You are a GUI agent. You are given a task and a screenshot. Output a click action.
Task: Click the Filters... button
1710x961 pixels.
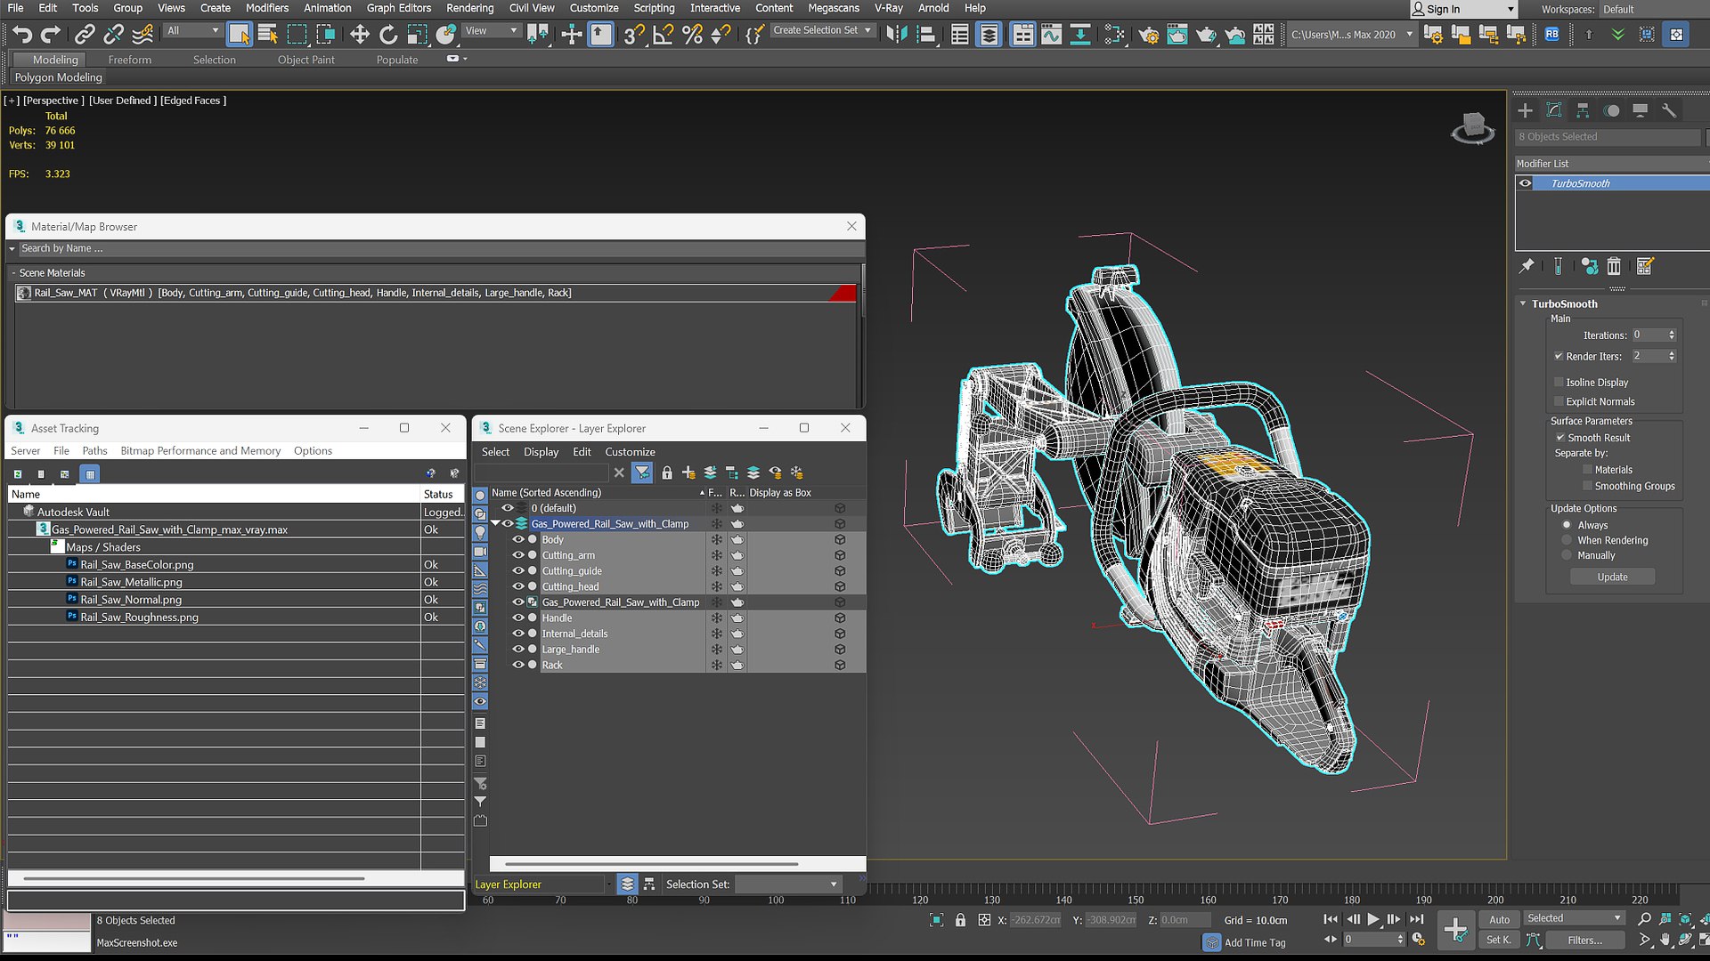coord(1584,941)
